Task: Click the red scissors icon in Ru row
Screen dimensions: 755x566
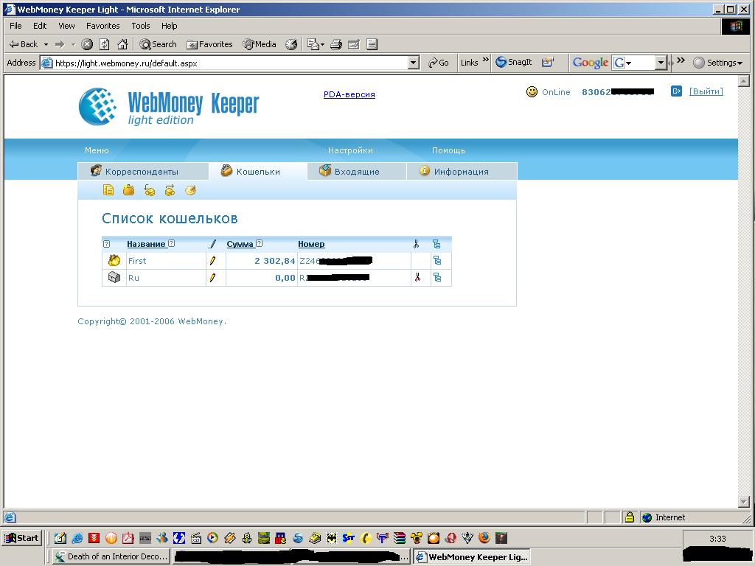Action: point(417,277)
